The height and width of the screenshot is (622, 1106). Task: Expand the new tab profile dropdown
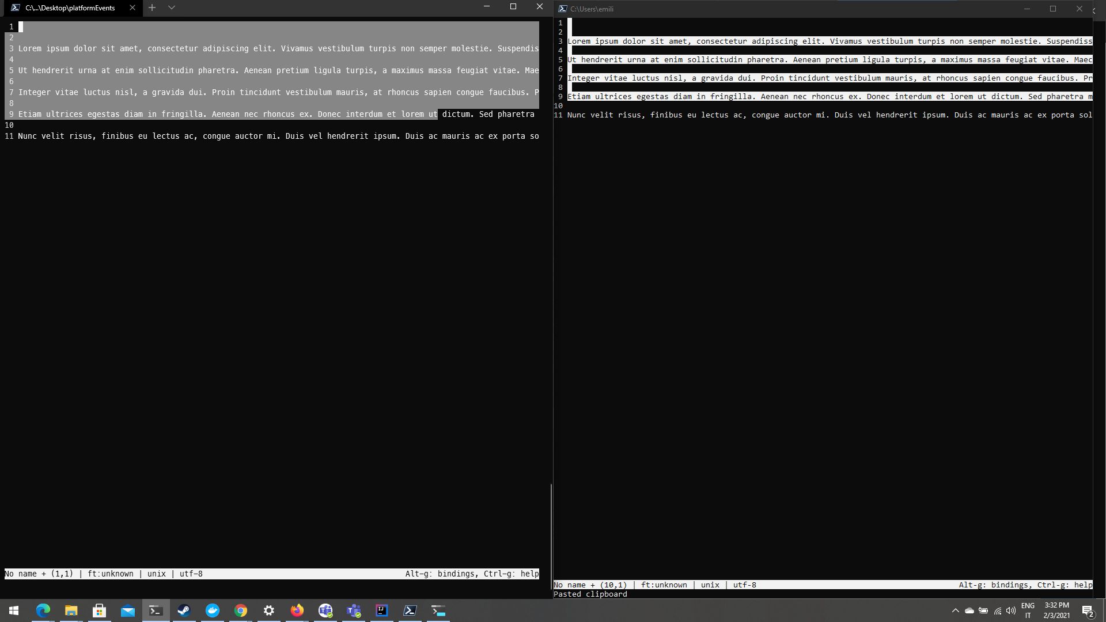tap(172, 7)
